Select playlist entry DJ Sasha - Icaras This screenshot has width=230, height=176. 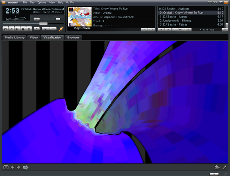pos(191,17)
